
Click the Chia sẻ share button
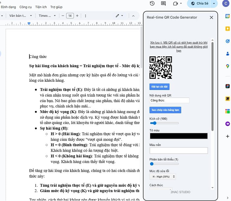199,4
